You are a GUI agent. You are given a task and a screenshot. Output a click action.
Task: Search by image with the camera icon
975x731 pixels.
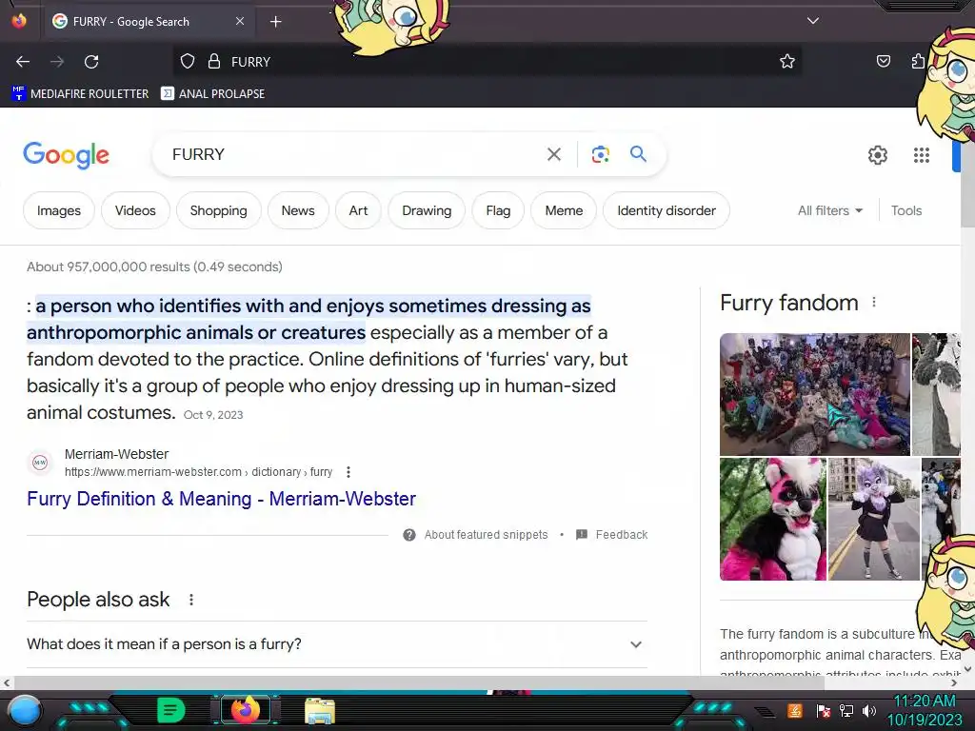tap(600, 154)
